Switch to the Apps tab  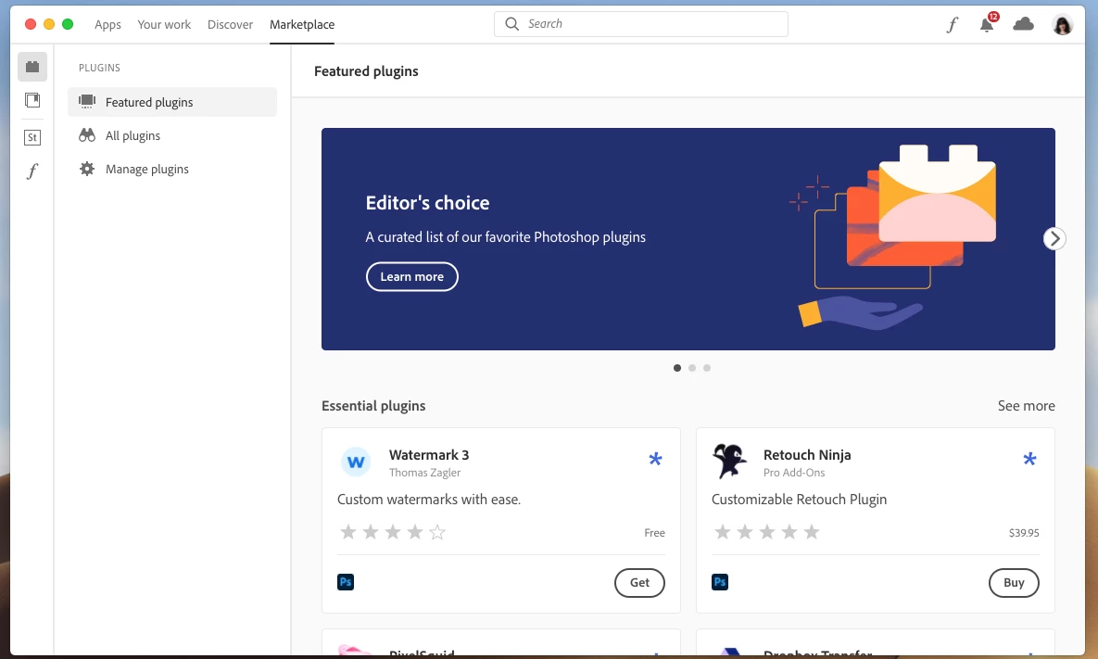tap(107, 24)
